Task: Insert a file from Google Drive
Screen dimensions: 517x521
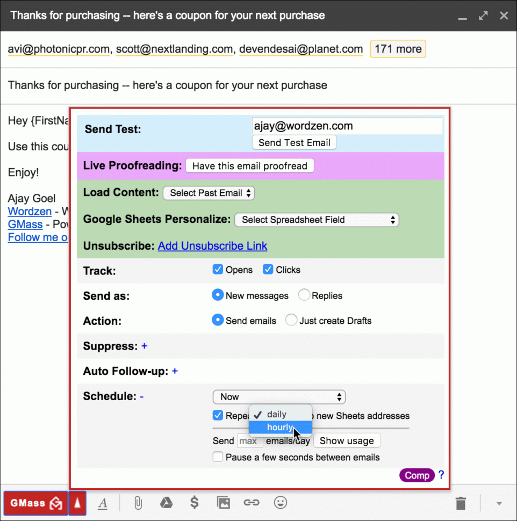Action: 166,503
